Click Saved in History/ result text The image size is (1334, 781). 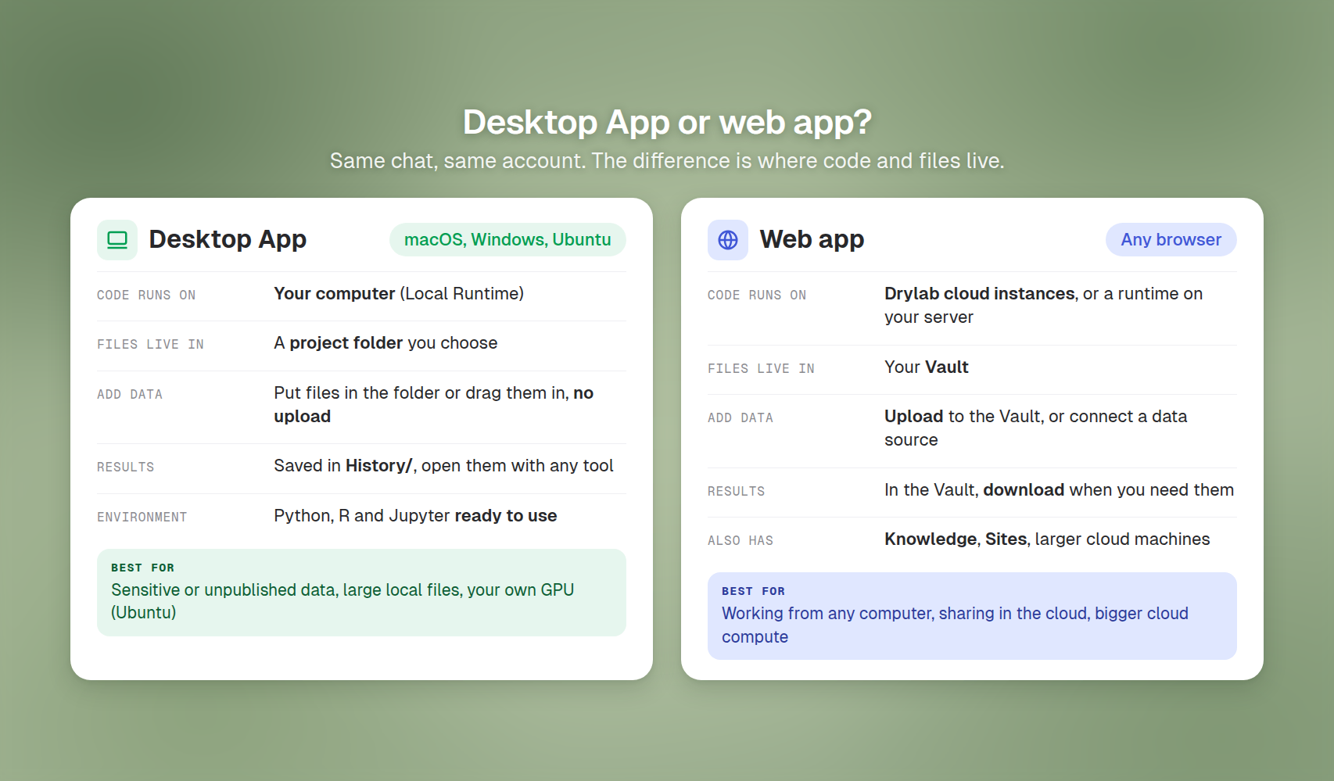click(443, 466)
